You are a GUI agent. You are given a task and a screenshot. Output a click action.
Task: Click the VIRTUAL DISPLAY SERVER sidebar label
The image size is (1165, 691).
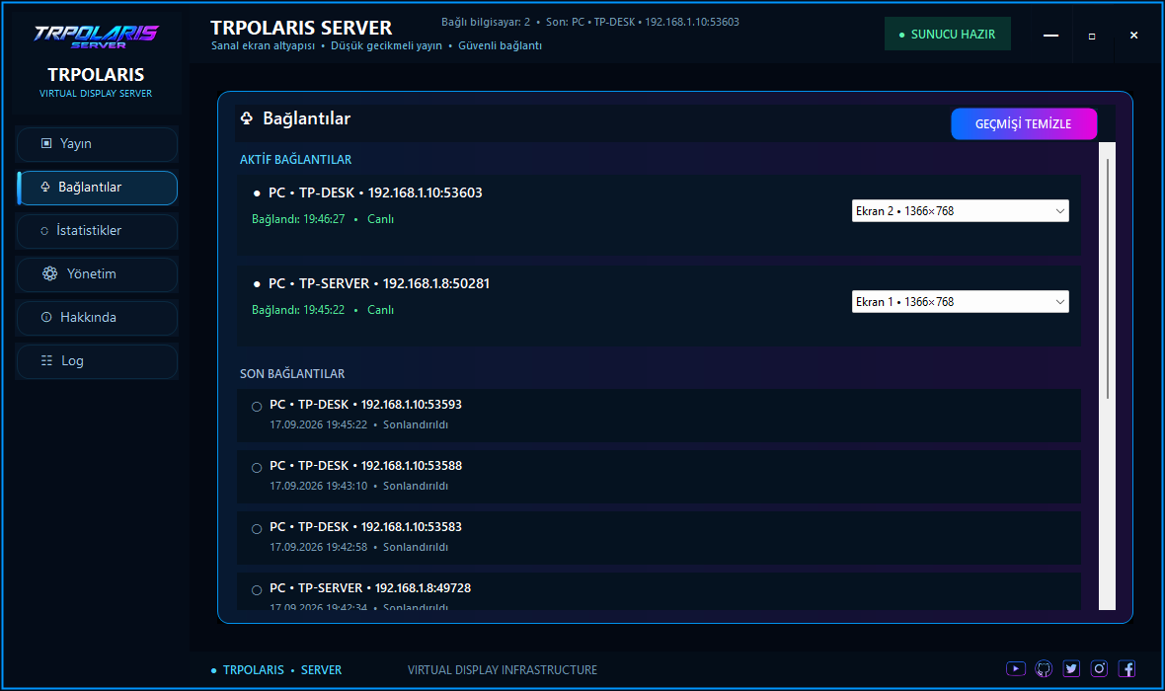96,94
